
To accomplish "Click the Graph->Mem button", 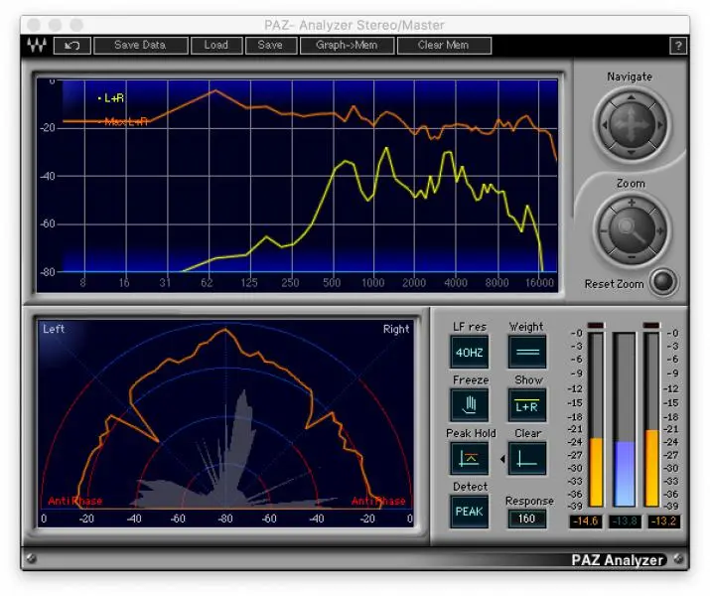I will (x=347, y=45).
